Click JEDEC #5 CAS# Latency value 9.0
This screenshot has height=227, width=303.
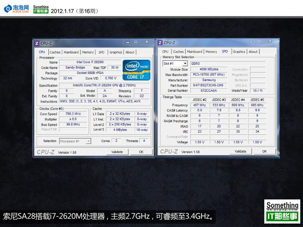257,110
